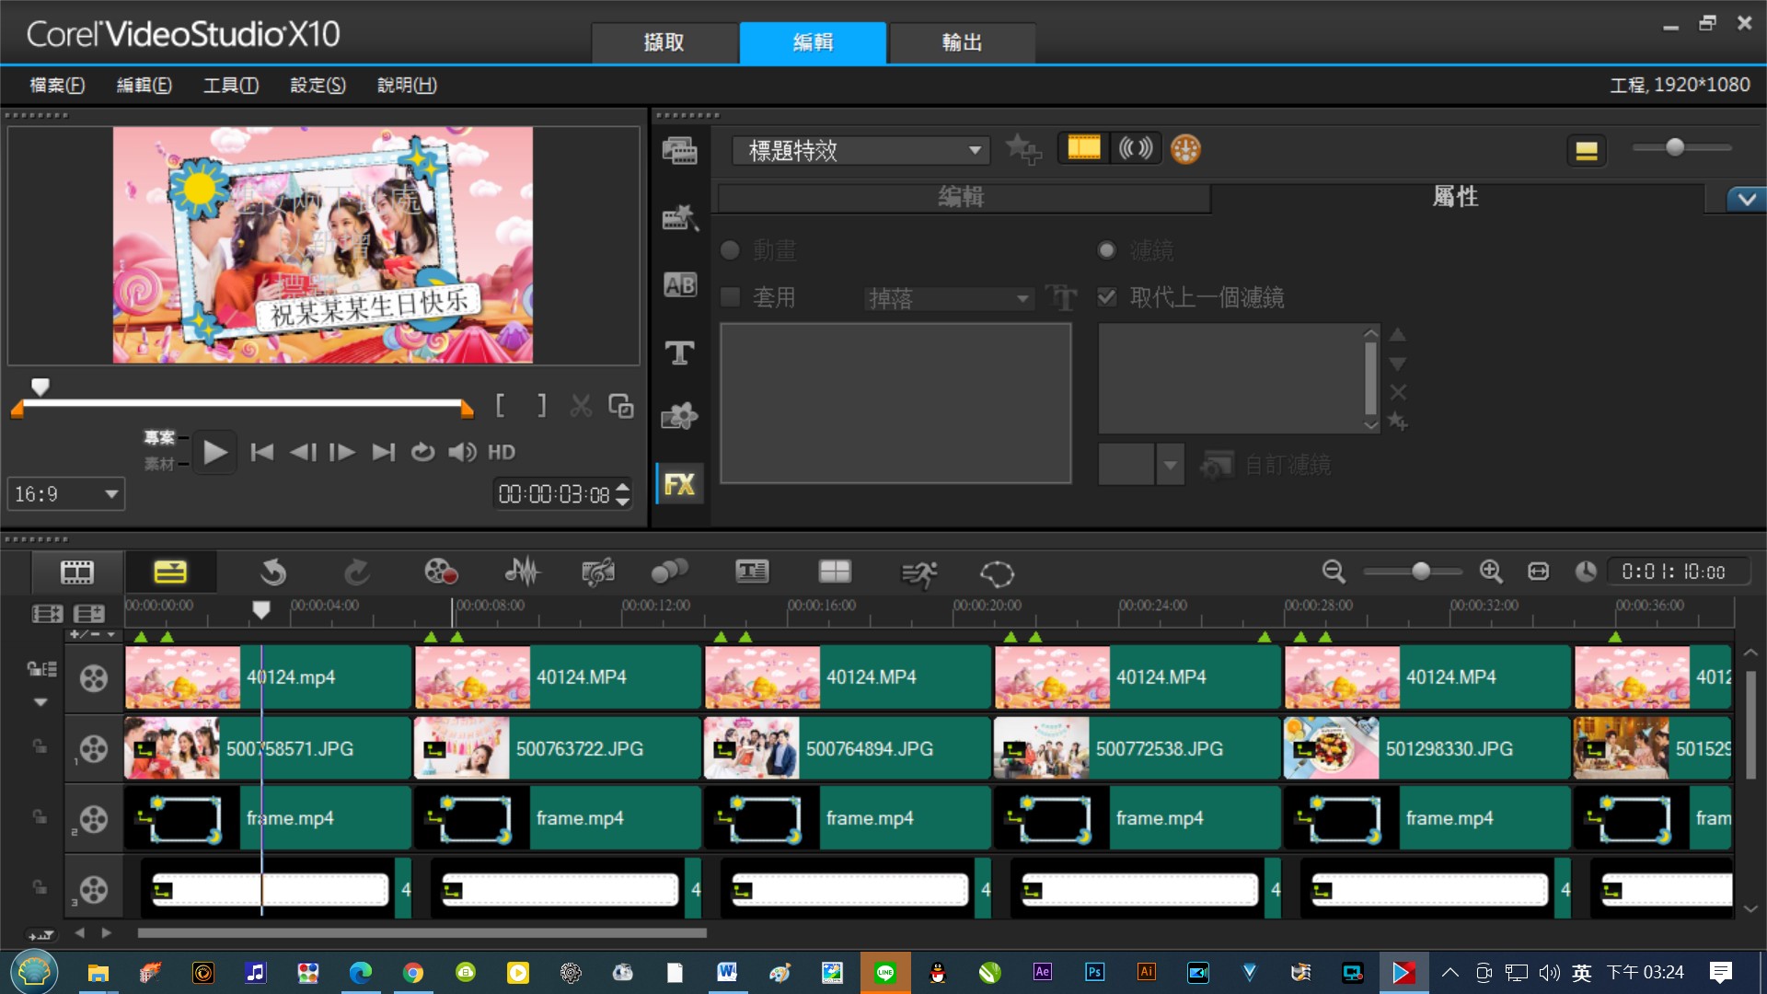Switch to Storyboard view
Viewport: 1767px width, 994px height.
click(77, 572)
